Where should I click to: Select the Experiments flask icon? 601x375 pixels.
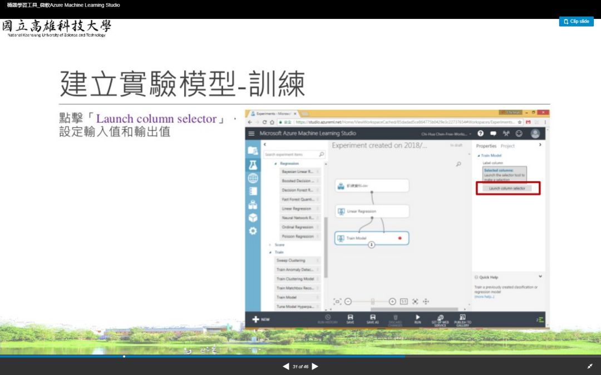pos(253,165)
